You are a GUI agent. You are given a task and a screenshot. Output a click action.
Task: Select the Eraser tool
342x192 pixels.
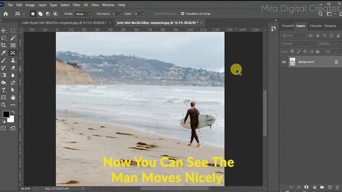point(13,68)
